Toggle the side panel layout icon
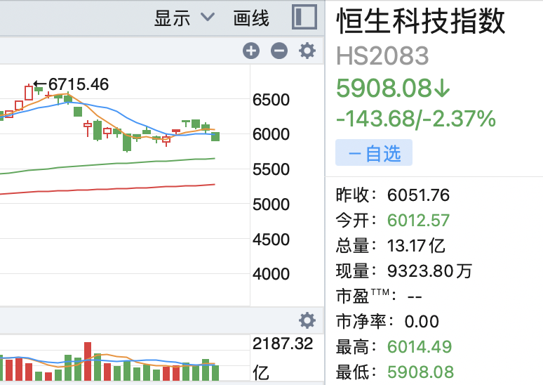The image size is (543, 385). pyautogui.click(x=304, y=17)
